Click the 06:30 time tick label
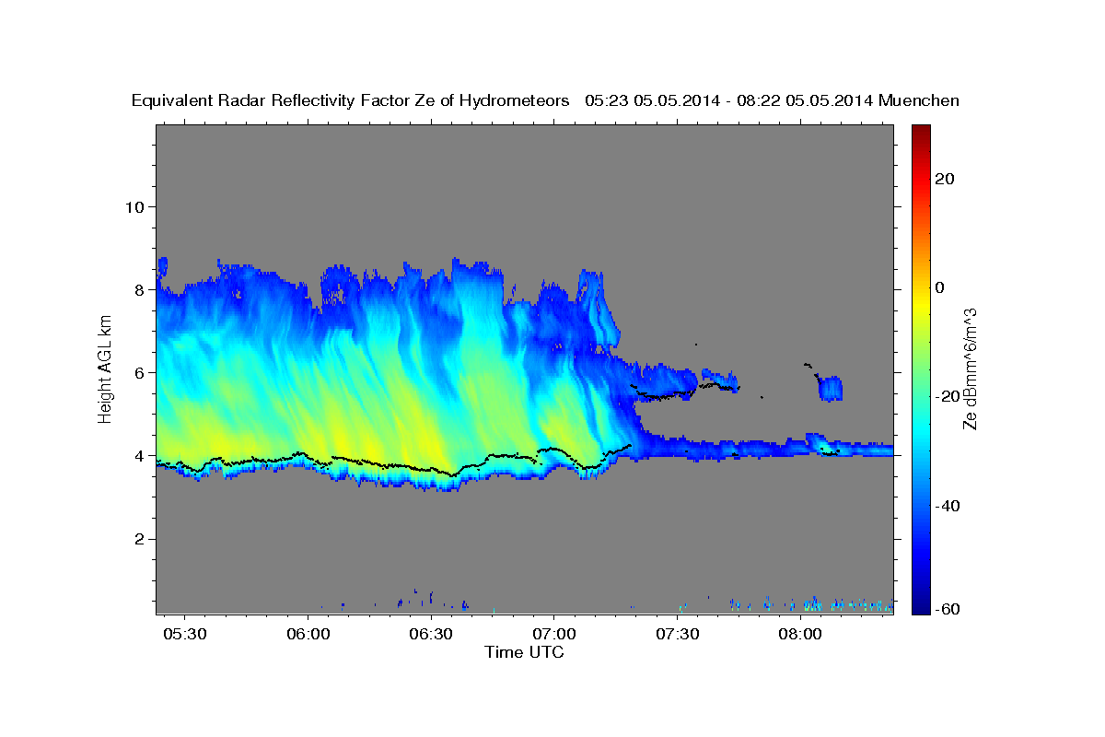This screenshot has width=1105, height=737. pyautogui.click(x=431, y=635)
